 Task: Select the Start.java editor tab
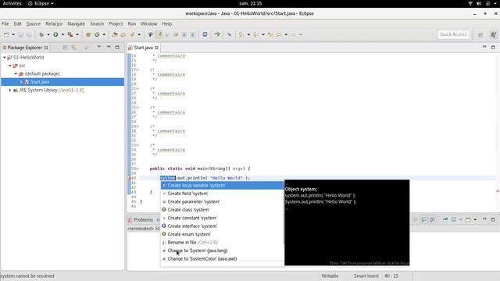143,48
